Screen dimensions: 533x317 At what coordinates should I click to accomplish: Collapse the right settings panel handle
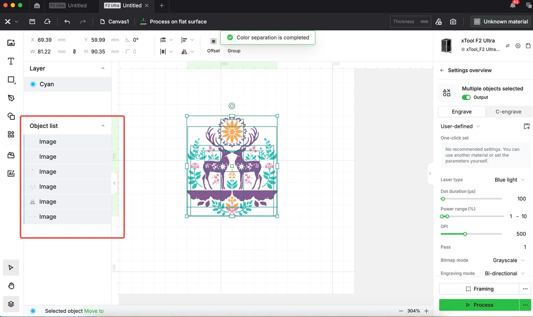pos(430,174)
